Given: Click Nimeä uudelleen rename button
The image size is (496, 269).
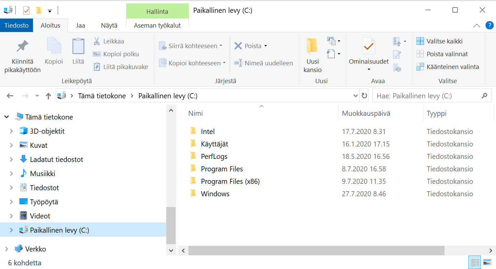Looking at the screenshot, I should tap(263, 63).
